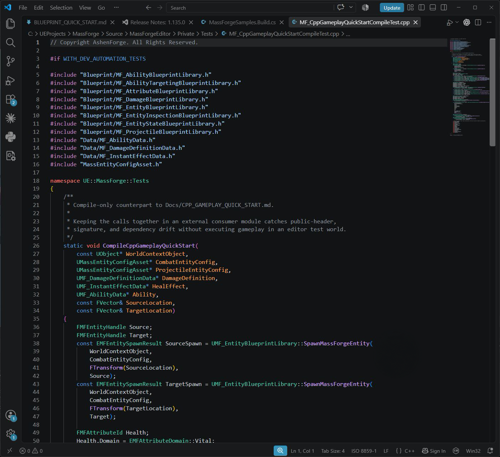Click the Debug C/C++ file run icon
500x457 pixels.
click(450, 22)
